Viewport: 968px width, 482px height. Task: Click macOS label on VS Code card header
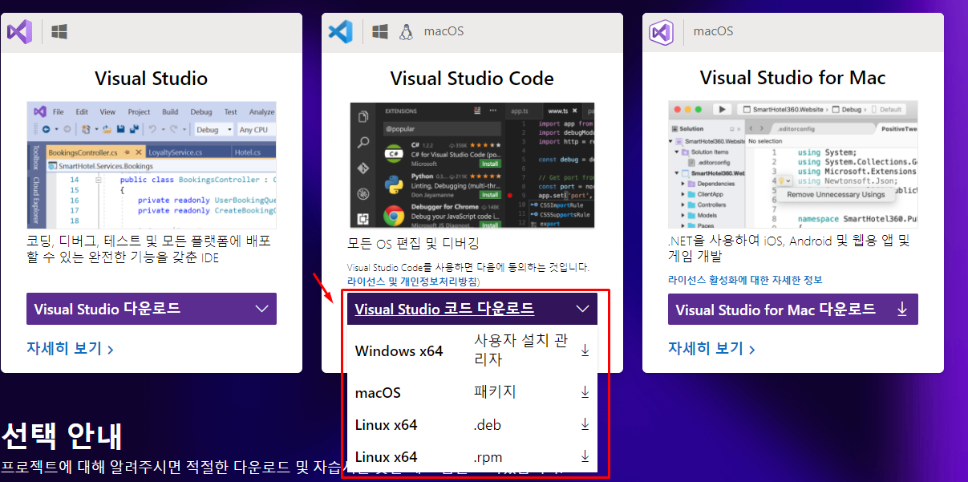[x=443, y=32]
